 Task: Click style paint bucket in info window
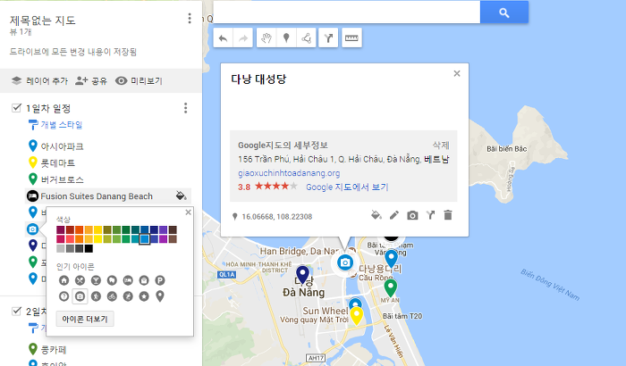[376, 215]
